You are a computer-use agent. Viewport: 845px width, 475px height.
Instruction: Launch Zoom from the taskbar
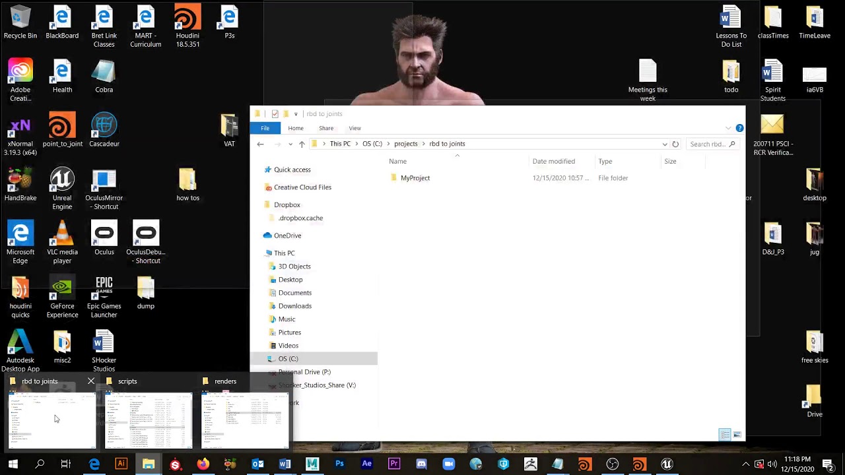(x=449, y=464)
